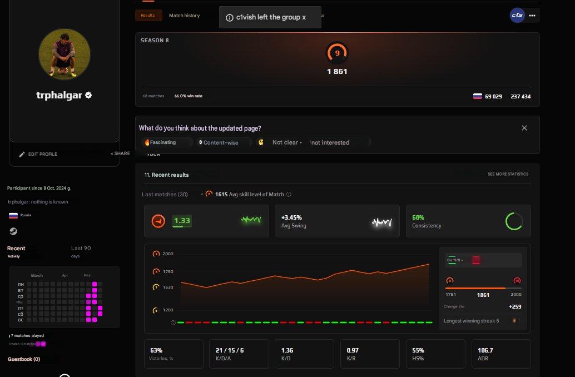Click the flame icon beside Longest winning streak
Image resolution: width=575 pixels, height=377 pixels.
(514, 320)
